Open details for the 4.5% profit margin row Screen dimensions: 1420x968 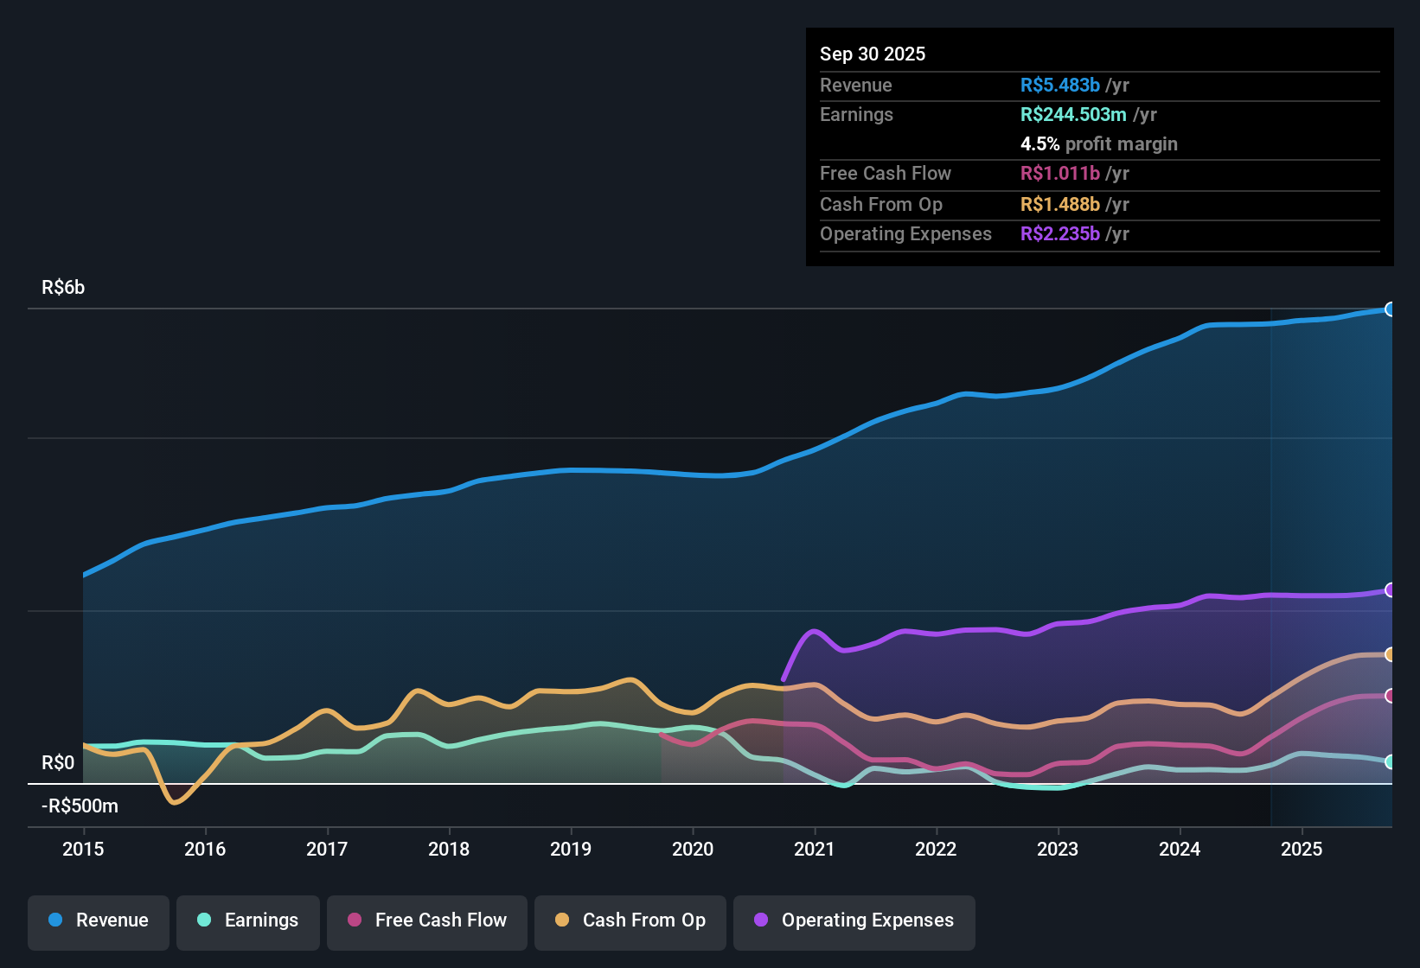pos(1098,144)
